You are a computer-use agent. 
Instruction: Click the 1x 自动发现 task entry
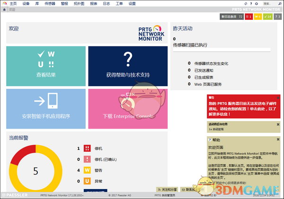coord(216,129)
